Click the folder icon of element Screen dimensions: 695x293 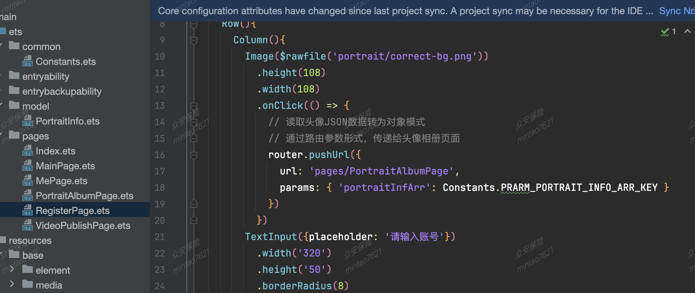pyautogui.click(x=28, y=269)
